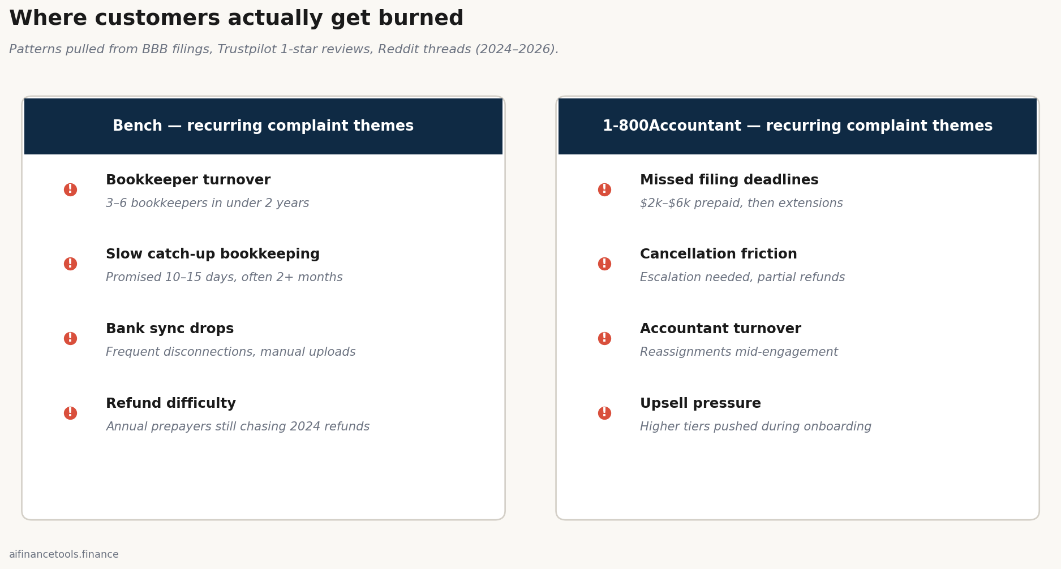
Task: Click 'Higher tiers pushed during onboarding' text
Action: 755,427
